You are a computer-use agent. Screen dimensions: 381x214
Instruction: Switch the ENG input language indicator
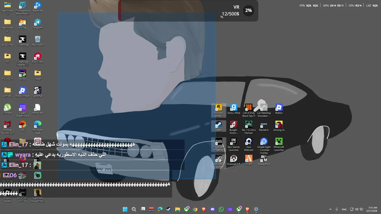pos(344,209)
